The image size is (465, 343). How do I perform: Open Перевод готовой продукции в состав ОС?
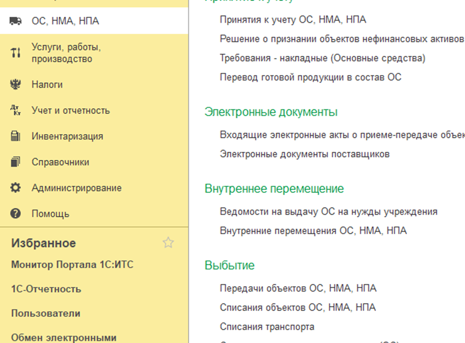[x=310, y=77]
